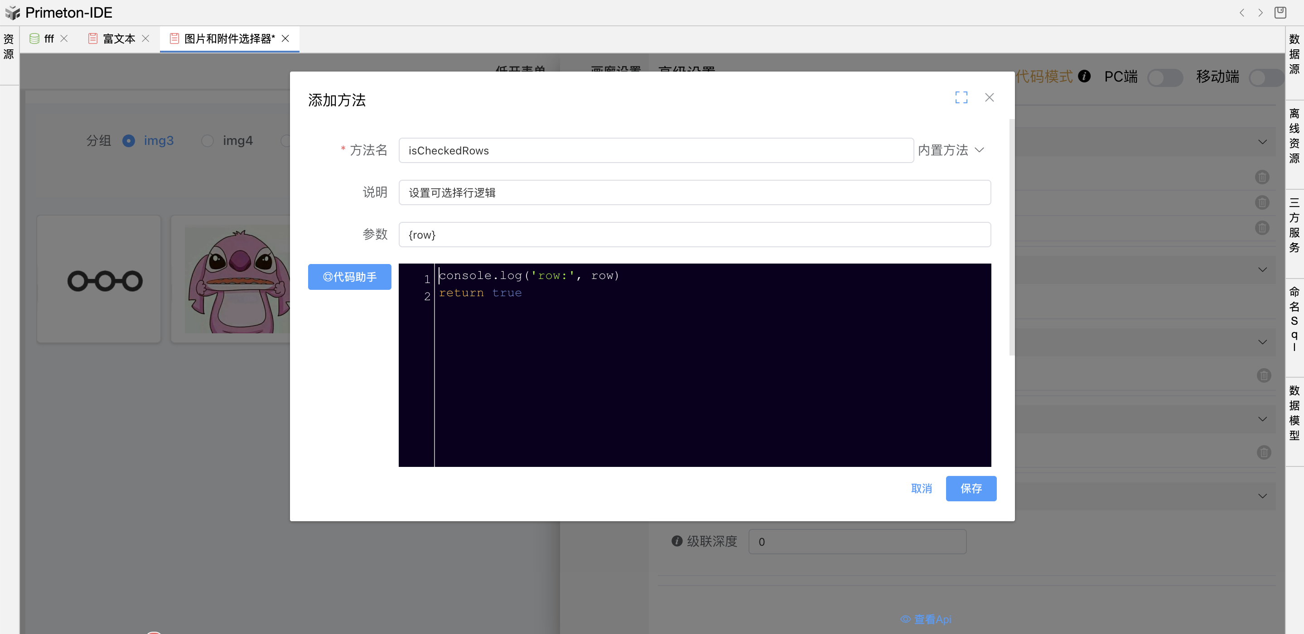Open the 内置方法 dropdown

tap(951, 150)
